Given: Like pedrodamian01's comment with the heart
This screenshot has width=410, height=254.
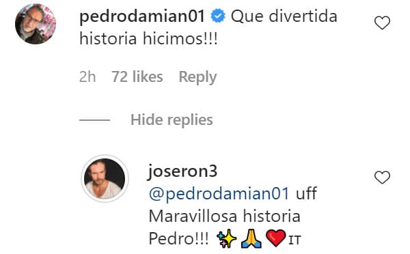Looking at the screenshot, I should [x=382, y=23].
